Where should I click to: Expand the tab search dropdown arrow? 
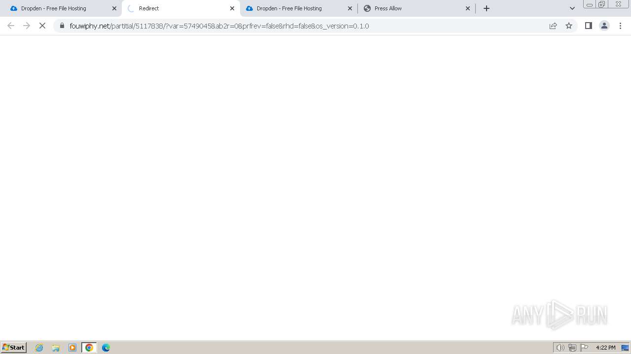pos(572,8)
